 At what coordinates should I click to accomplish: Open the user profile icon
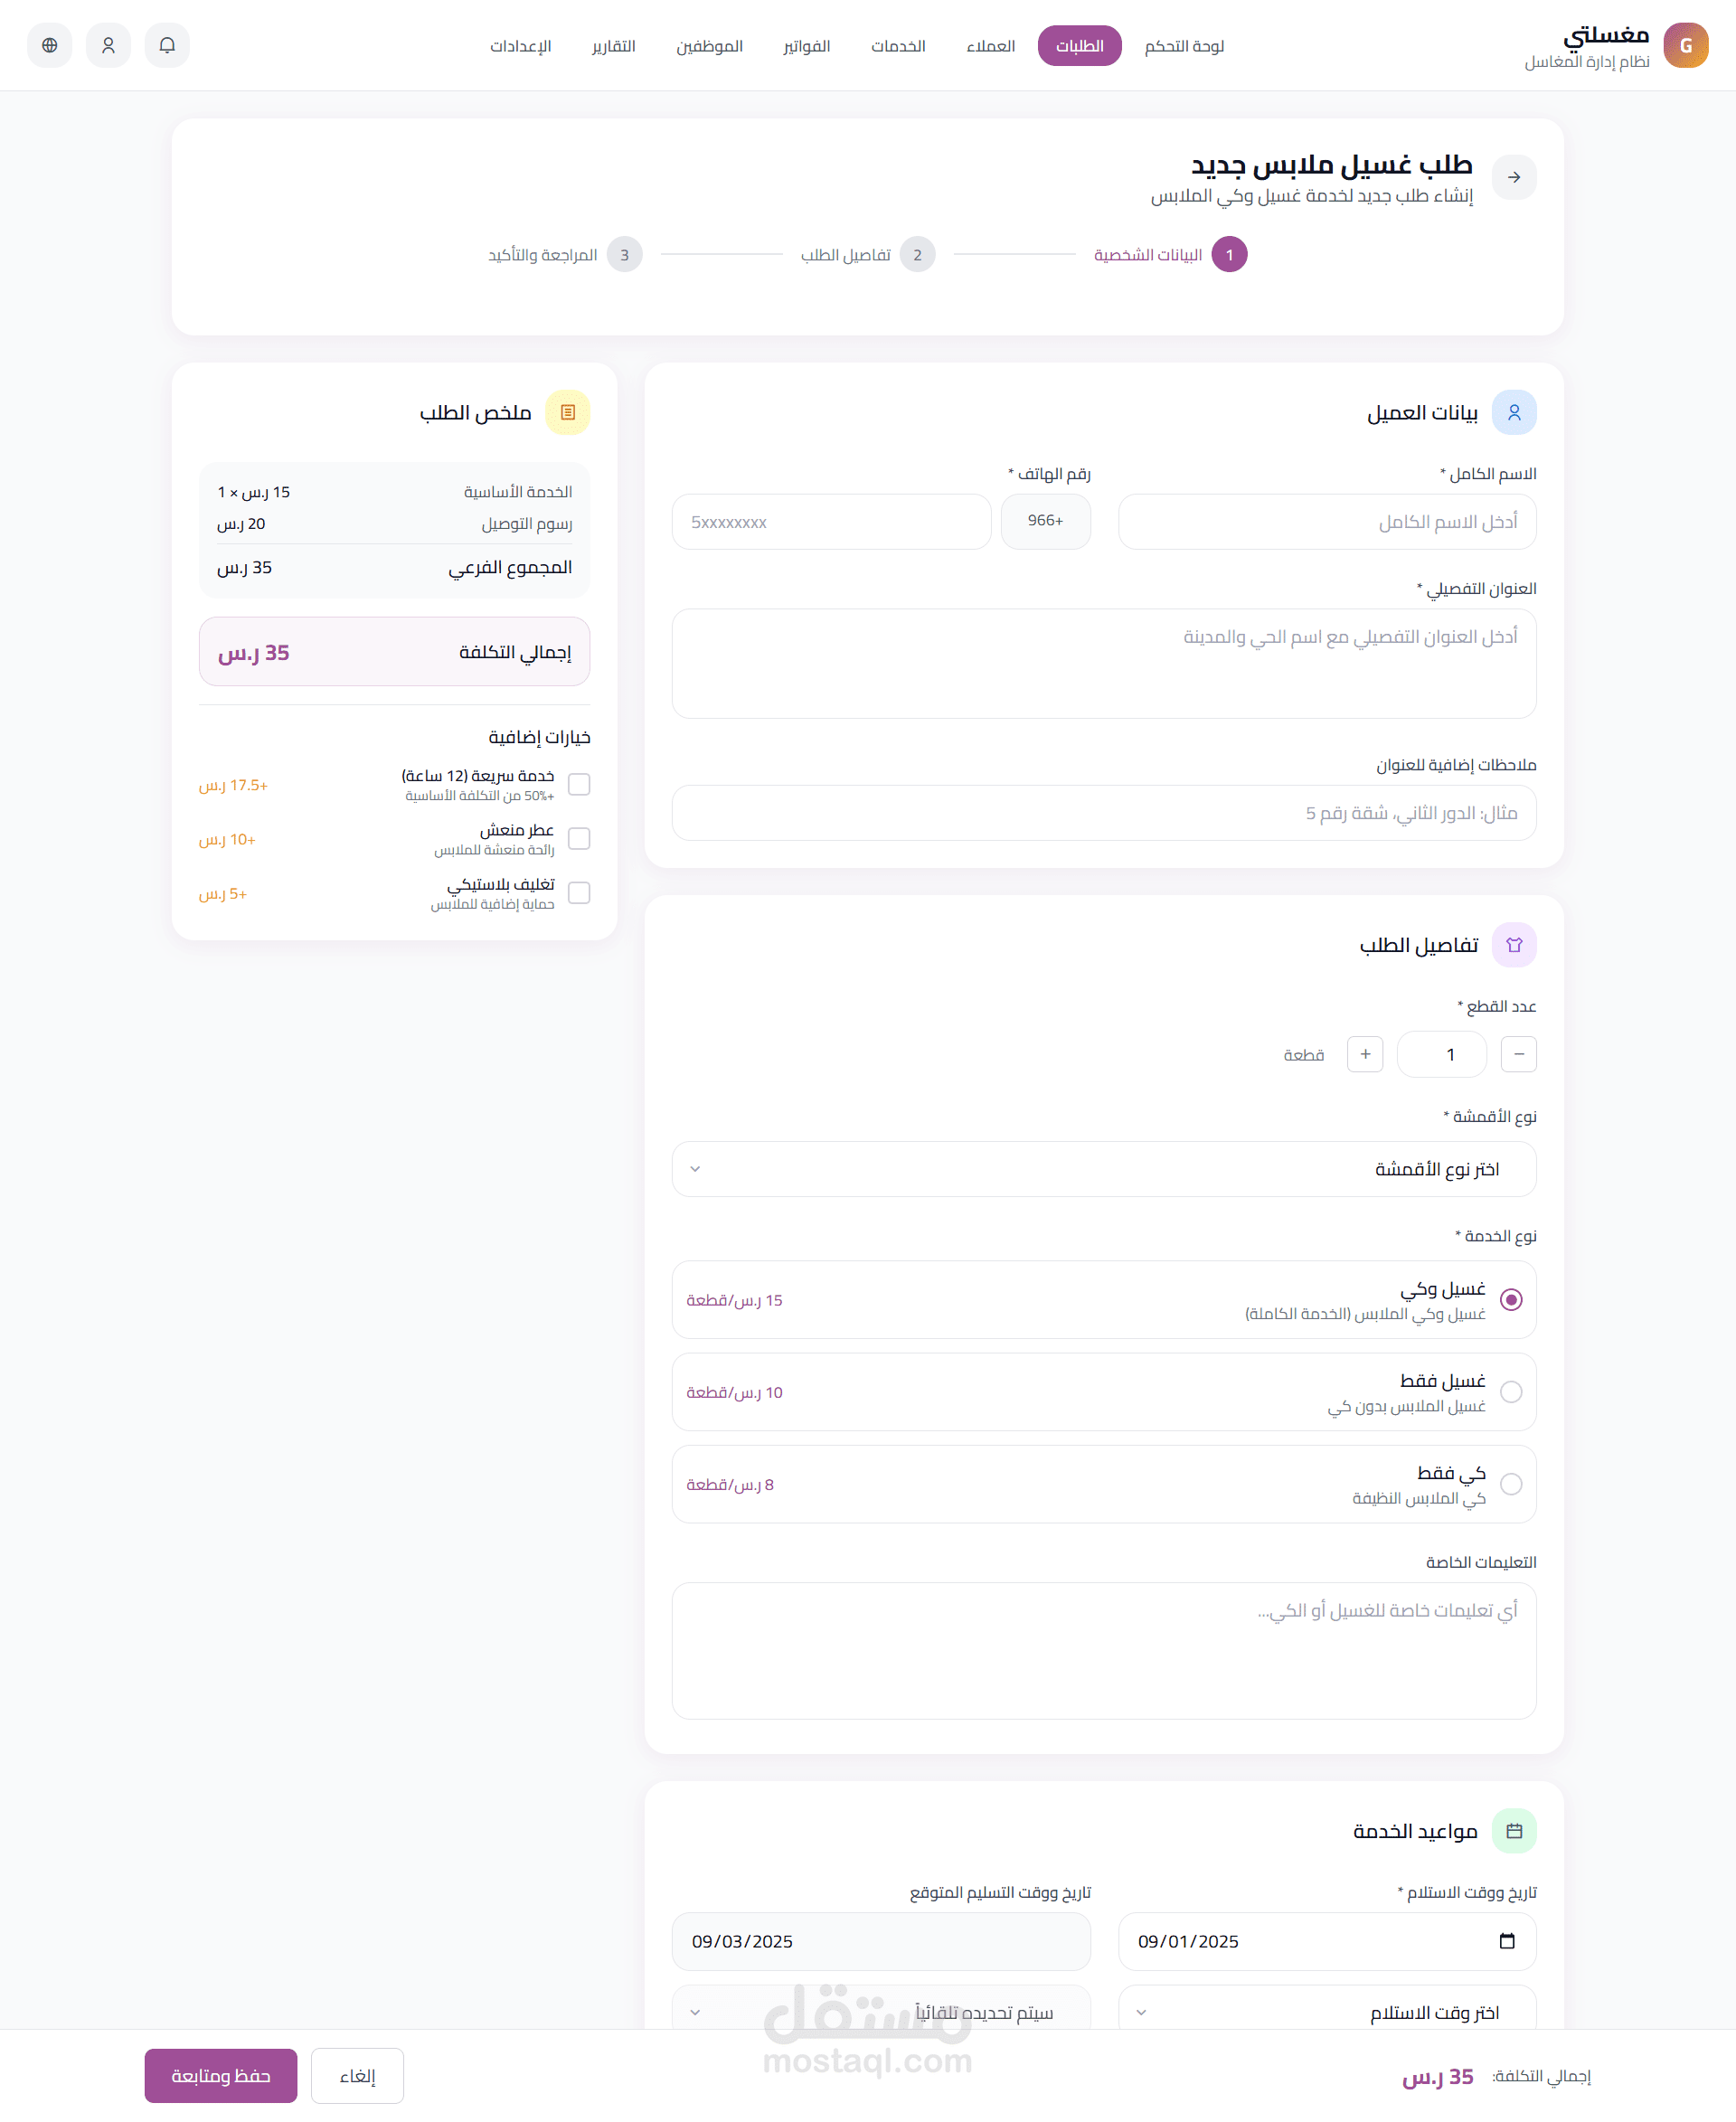click(108, 45)
